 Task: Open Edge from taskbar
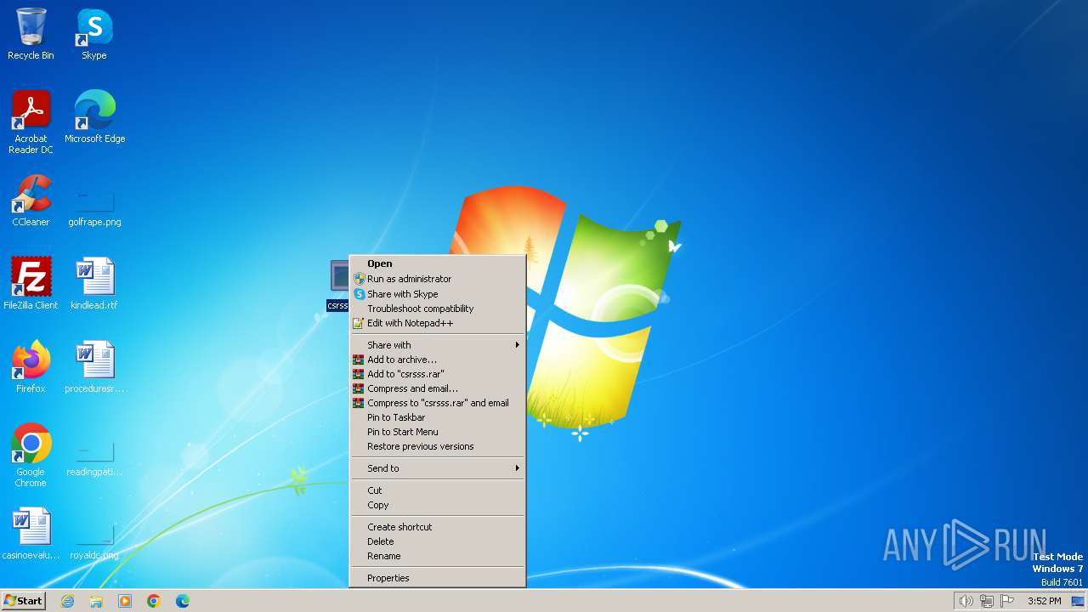pos(183,601)
